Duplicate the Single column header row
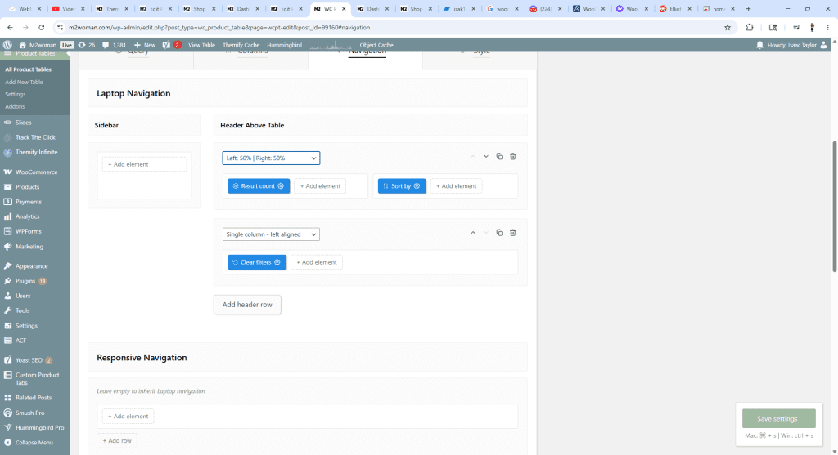838x455 pixels. pos(500,233)
